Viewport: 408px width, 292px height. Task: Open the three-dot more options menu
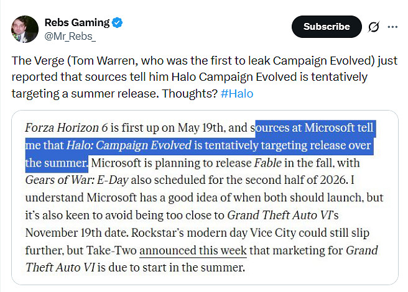[392, 27]
